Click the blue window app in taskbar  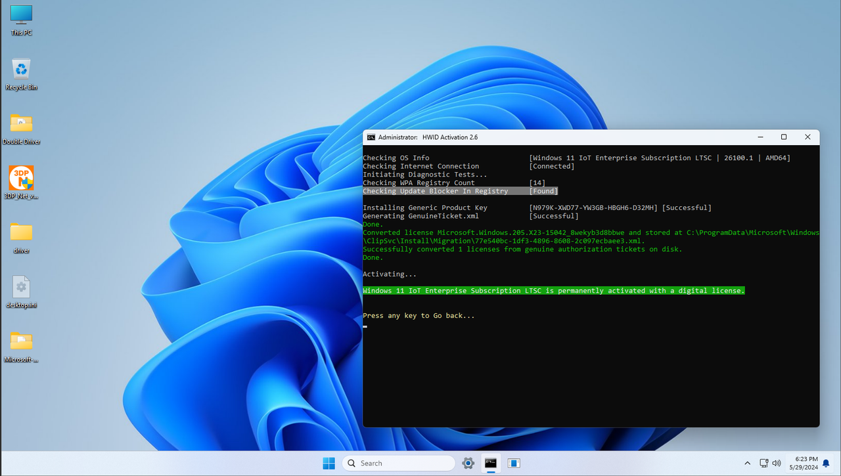[x=514, y=463]
